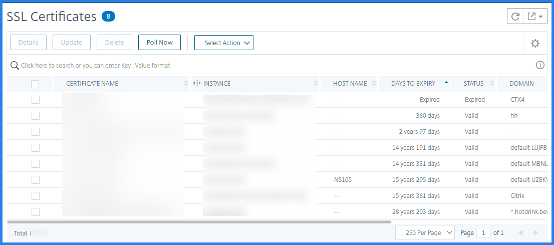Image resolution: width=554 pixels, height=245 pixels.
Task: Check the Expired certificate row
Action: (x=36, y=100)
